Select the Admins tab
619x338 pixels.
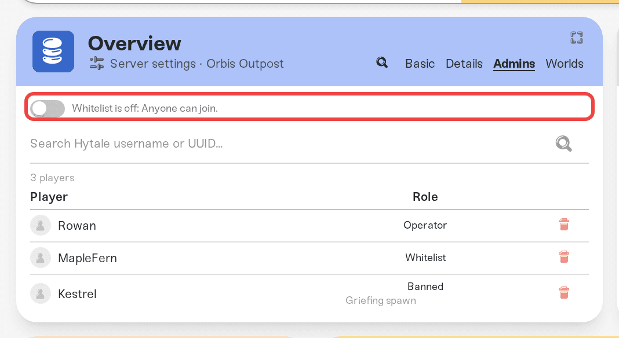[x=514, y=64]
